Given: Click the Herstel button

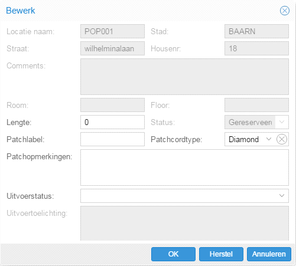Looking at the screenshot, I should [221, 254].
